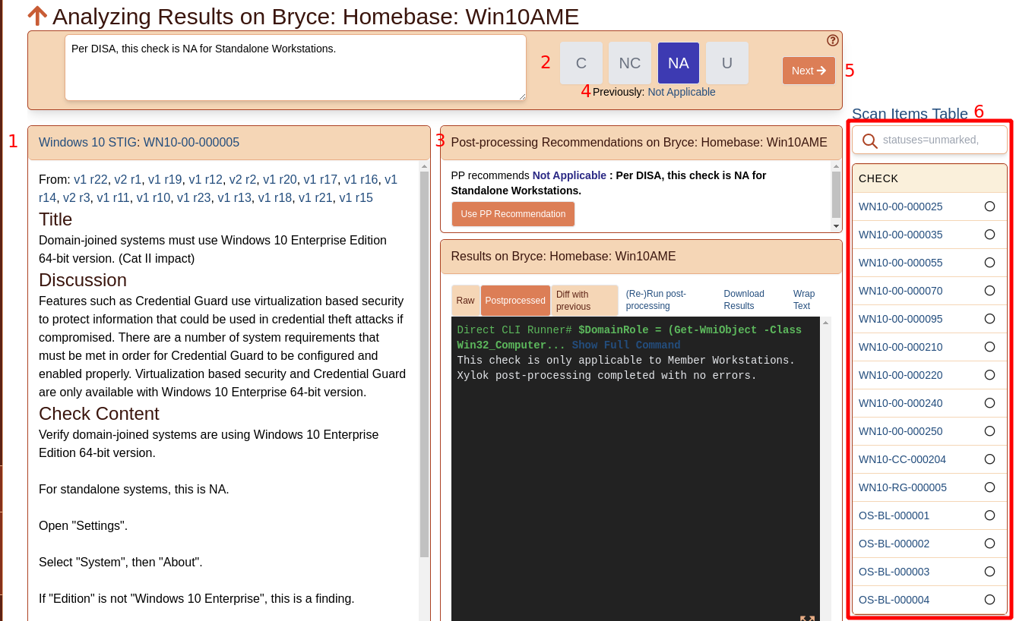Open version link v1 r19
Image resolution: width=1016 pixels, height=621 pixels.
pos(165,179)
